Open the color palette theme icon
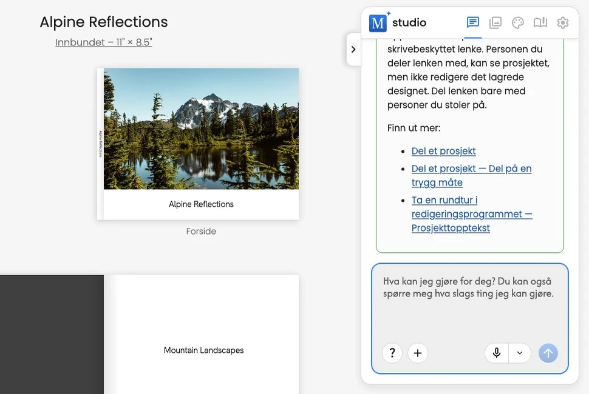589x394 pixels. pyautogui.click(x=517, y=23)
